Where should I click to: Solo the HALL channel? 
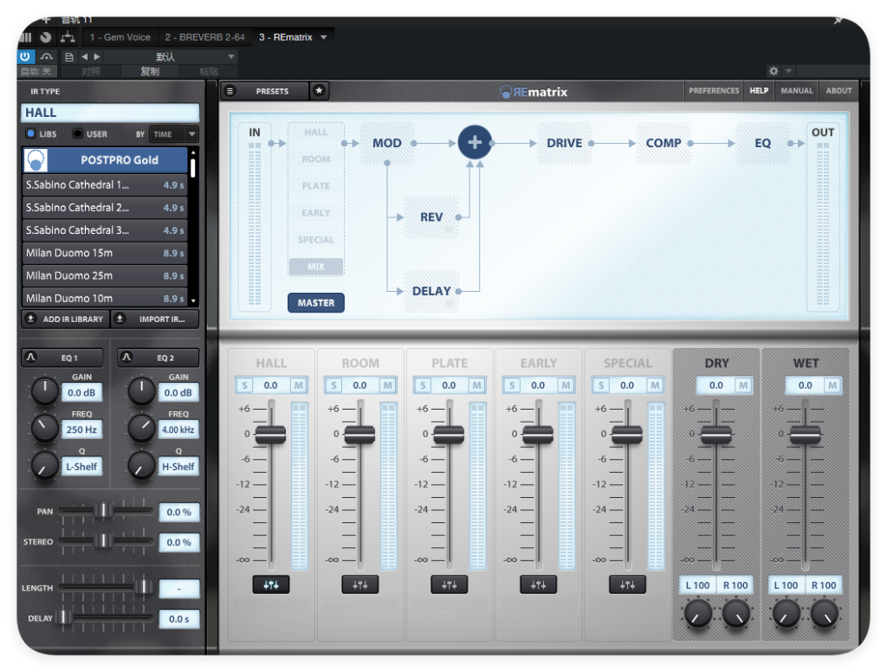tap(244, 385)
